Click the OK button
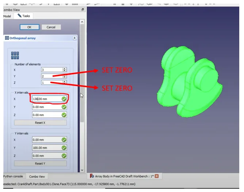The image size is (244, 192). [30, 27]
